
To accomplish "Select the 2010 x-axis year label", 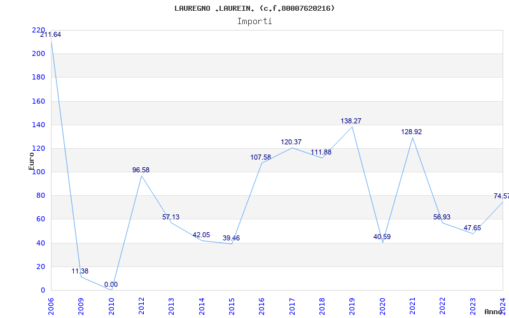I will pos(111,306).
